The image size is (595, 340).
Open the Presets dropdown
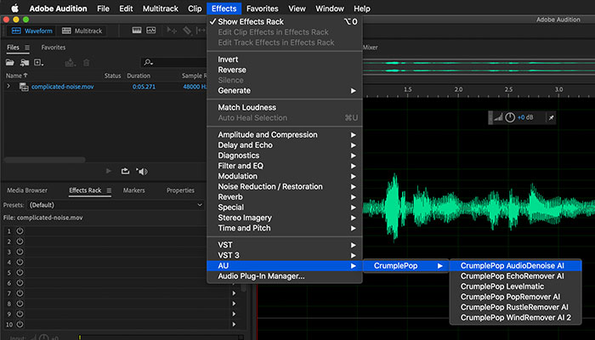tap(116, 205)
